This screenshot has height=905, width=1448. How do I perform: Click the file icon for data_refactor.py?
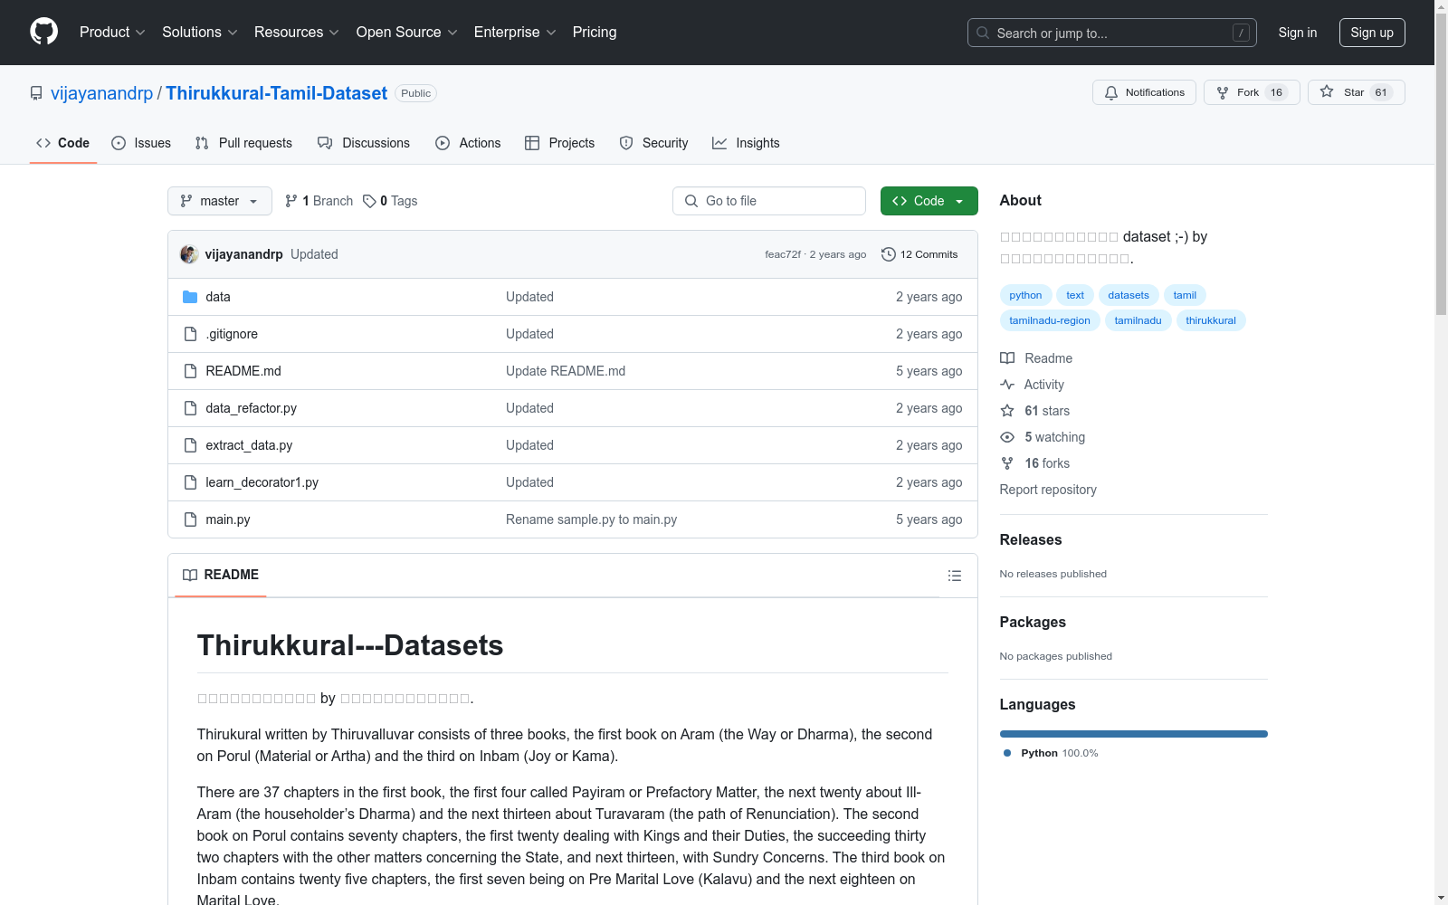[190, 408]
